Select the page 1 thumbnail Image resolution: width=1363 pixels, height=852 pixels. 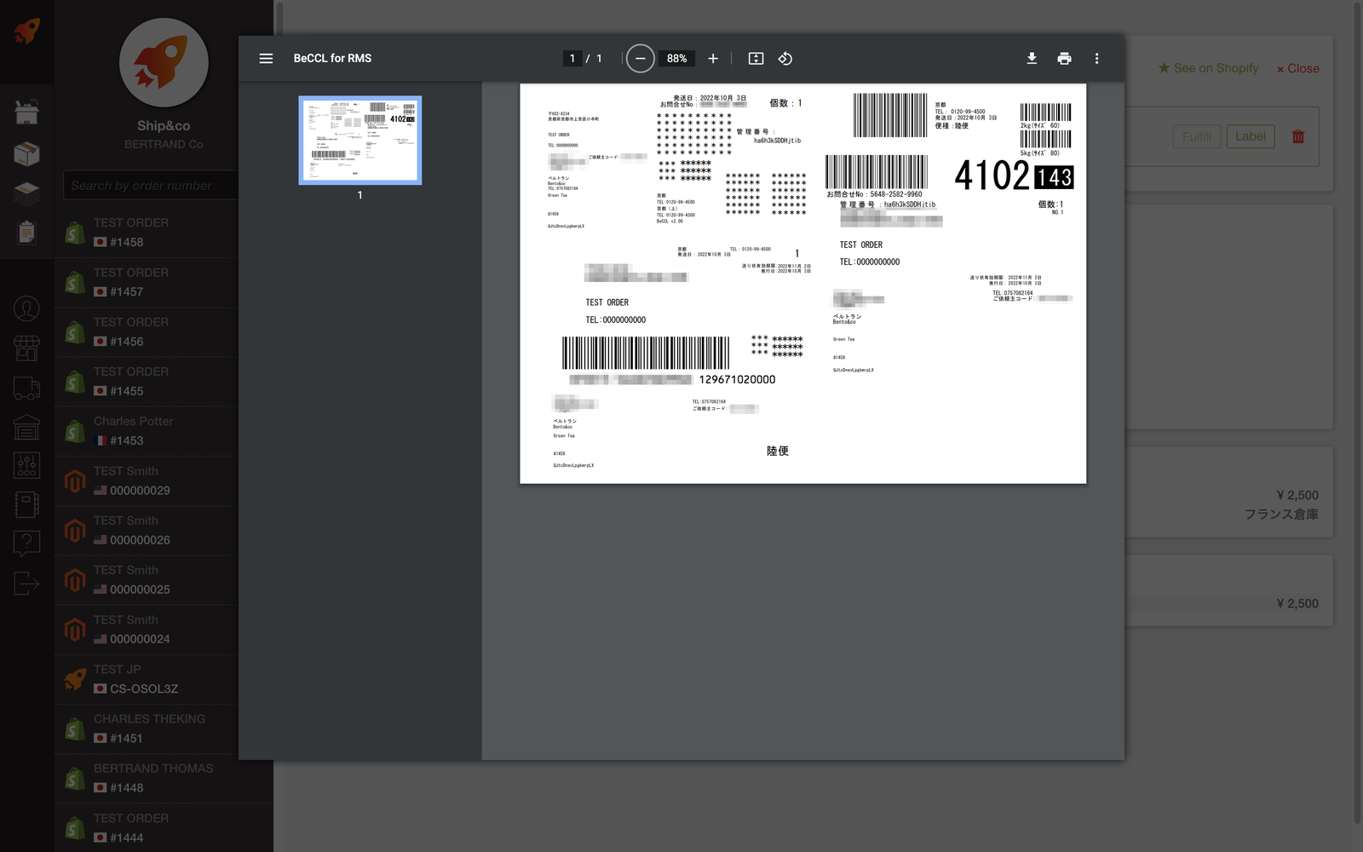click(359, 141)
